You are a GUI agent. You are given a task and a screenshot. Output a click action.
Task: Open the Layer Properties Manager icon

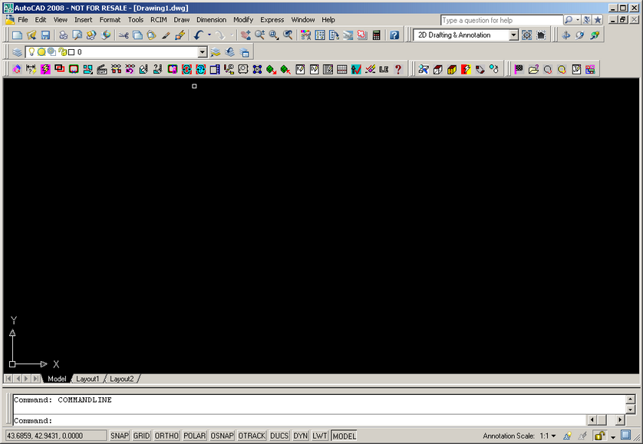17,52
